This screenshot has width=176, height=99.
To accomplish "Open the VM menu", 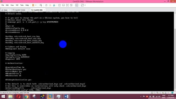I will point(17,5).
